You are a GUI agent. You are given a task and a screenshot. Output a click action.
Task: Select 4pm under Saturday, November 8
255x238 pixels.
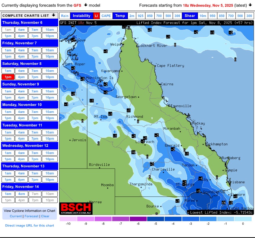(x=21, y=77)
